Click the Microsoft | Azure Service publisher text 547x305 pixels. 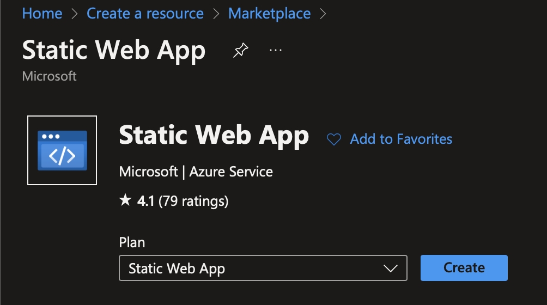tap(196, 172)
